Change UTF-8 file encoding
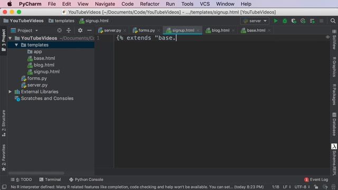 click(302, 187)
